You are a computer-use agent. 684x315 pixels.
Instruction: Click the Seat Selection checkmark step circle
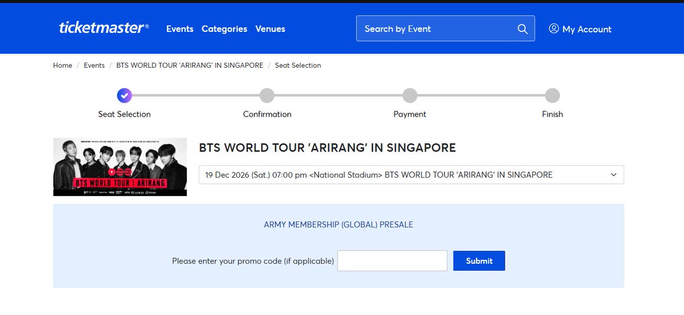click(124, 96)
